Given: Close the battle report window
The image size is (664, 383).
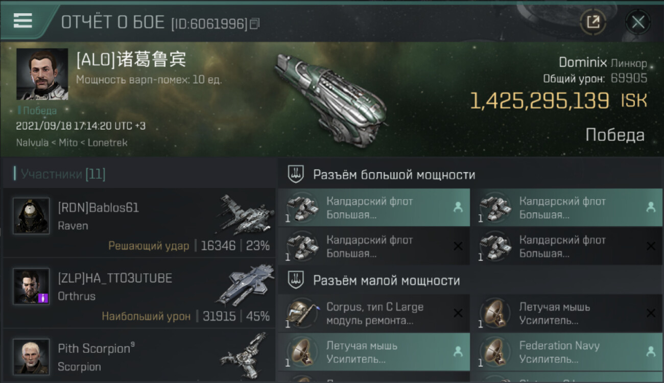Looking at the screenshot, I should (x=638, y=22).
